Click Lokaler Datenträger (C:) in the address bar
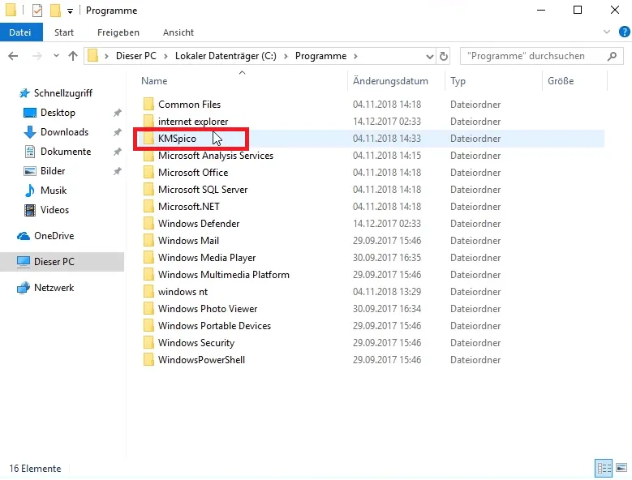632x480 pixels. tap(226, 56)
